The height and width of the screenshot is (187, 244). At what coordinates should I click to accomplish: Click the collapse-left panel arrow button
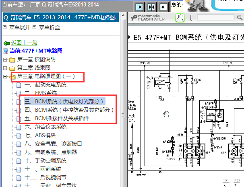click(163, 7)
